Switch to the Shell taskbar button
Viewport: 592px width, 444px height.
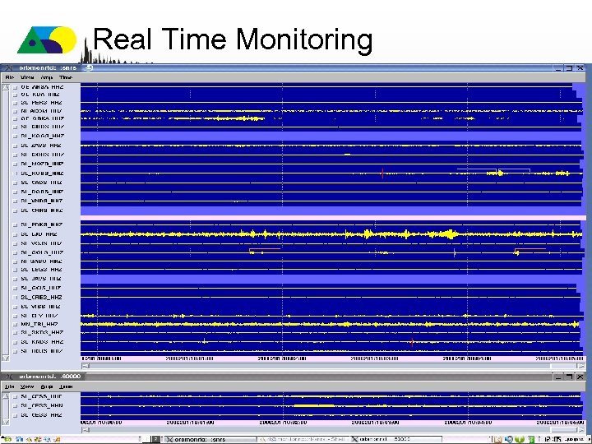303,439
